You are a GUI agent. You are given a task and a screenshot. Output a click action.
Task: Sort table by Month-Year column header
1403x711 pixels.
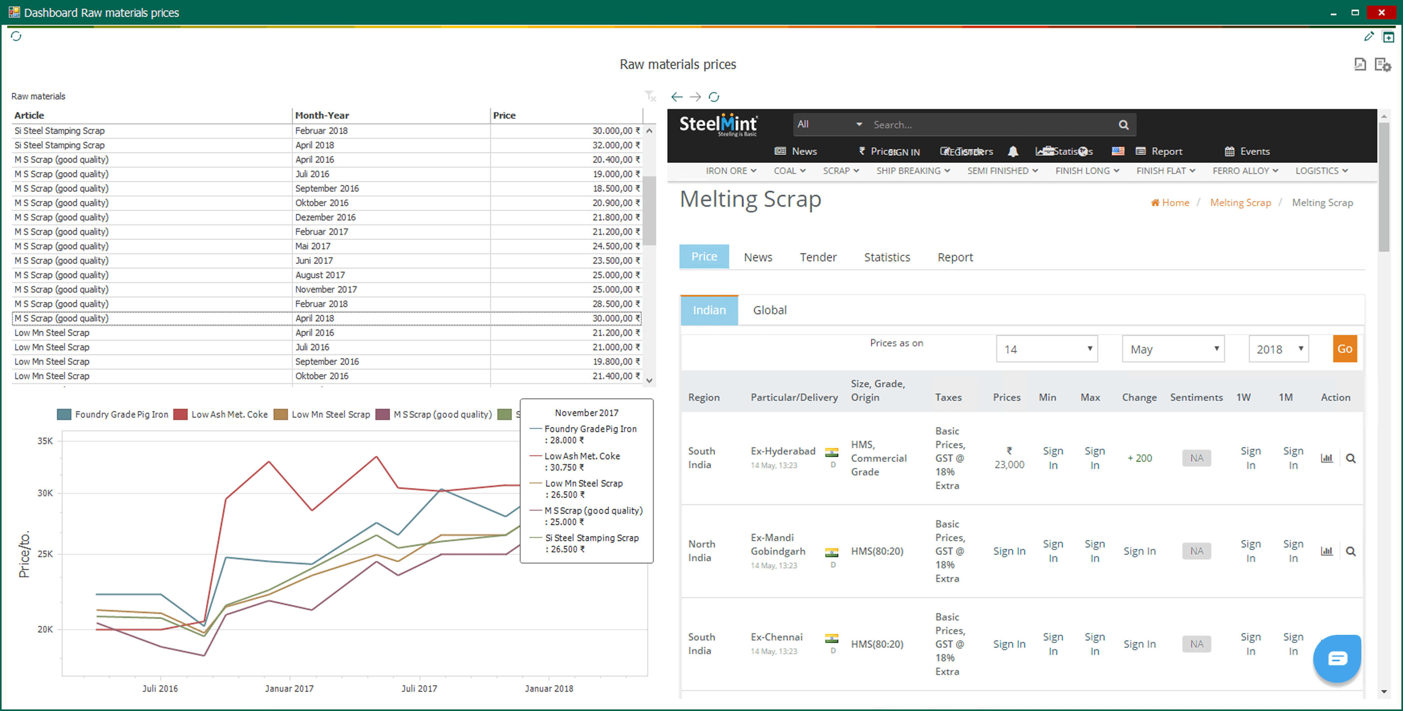click(391, 115)
